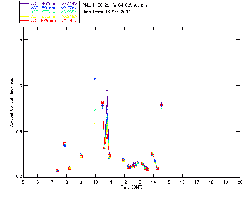This screenshot has width=247, height=197.
Task: Click the x-axis tick label 20
Action: (240, 182)
